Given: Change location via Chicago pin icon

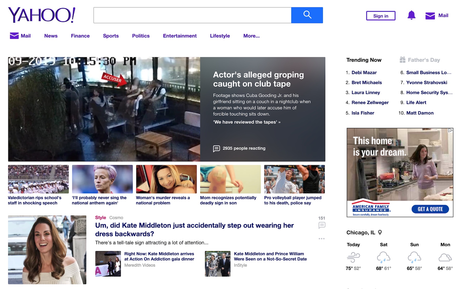Looking at the screenshot, I should pyautogui.click(x=380, y=233).
